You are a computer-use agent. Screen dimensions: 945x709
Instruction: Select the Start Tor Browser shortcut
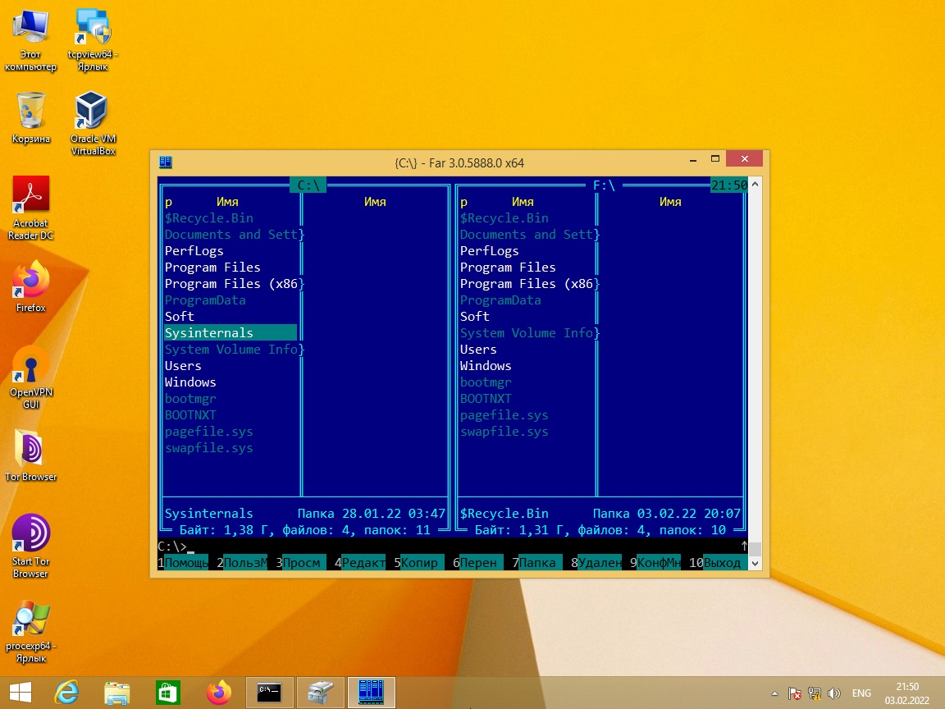(x=30, y=546)
